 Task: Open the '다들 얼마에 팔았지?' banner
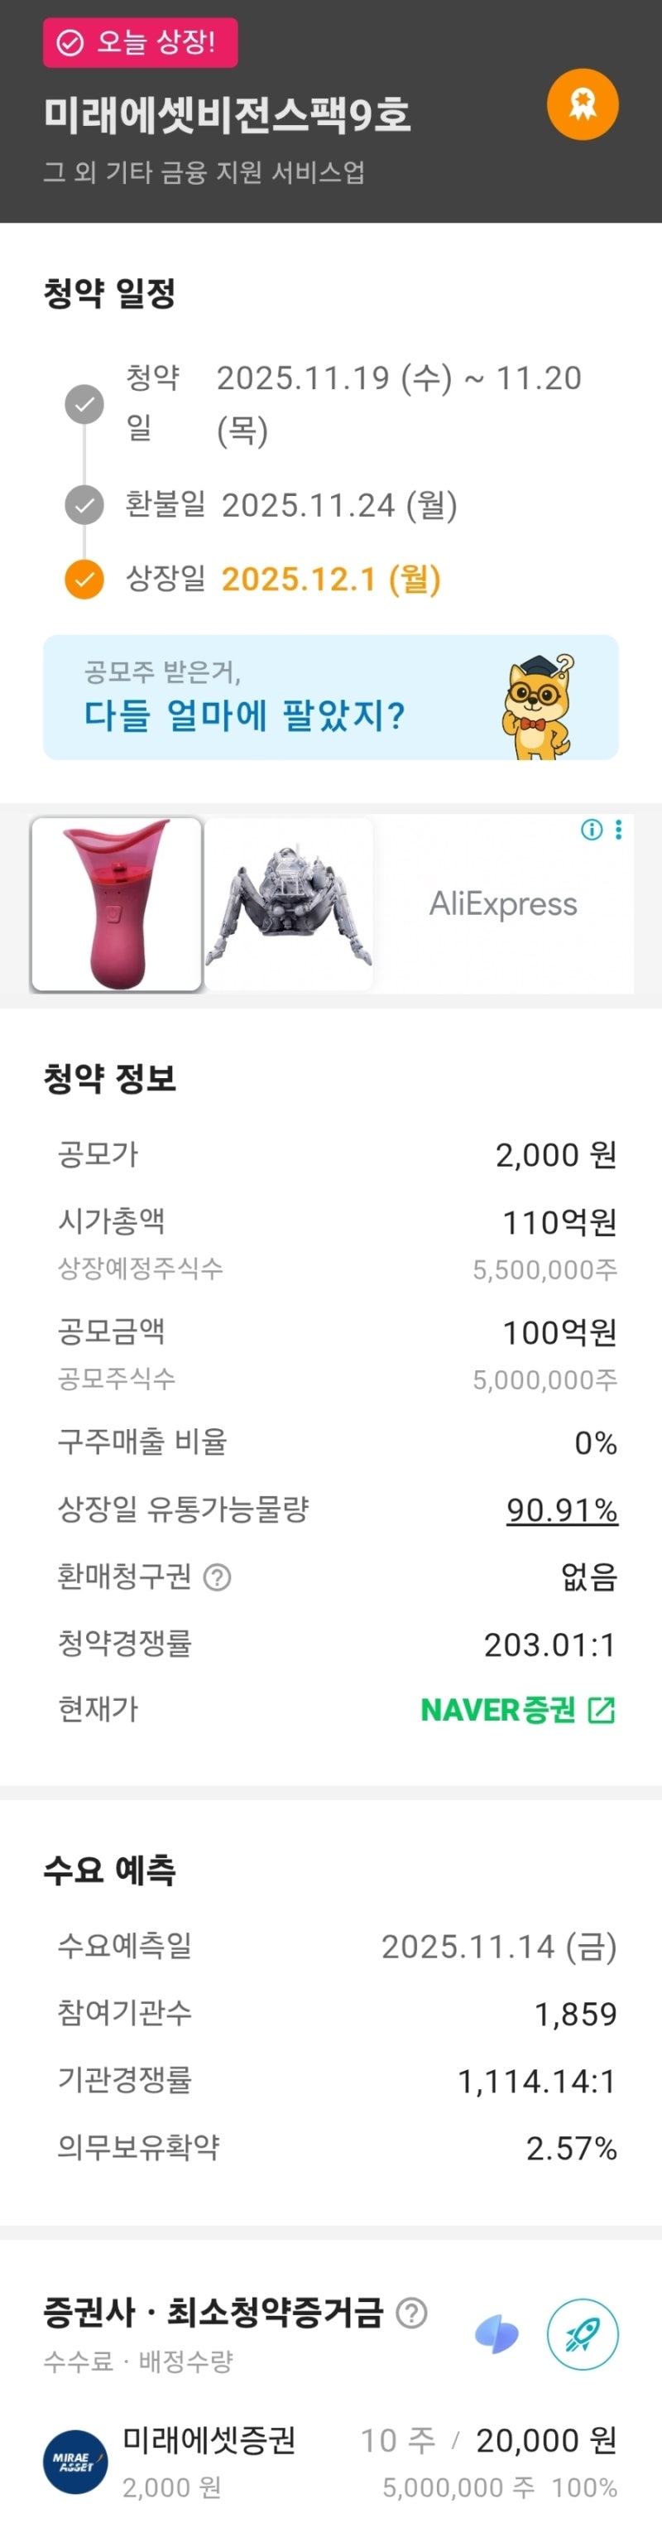296,698
